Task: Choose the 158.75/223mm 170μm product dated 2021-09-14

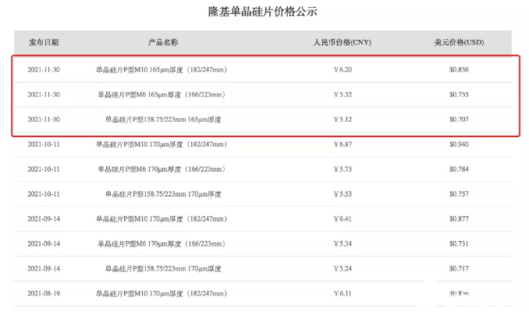Action: coord(163,269)
